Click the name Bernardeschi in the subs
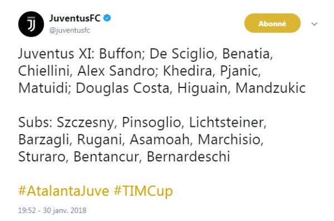This screenshot has width=334, height=221. [x=188, y=156]
